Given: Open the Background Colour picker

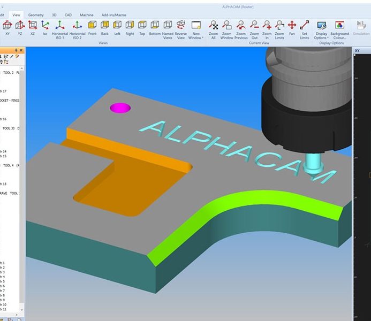Looking at the screenshot, I should 339,28.
